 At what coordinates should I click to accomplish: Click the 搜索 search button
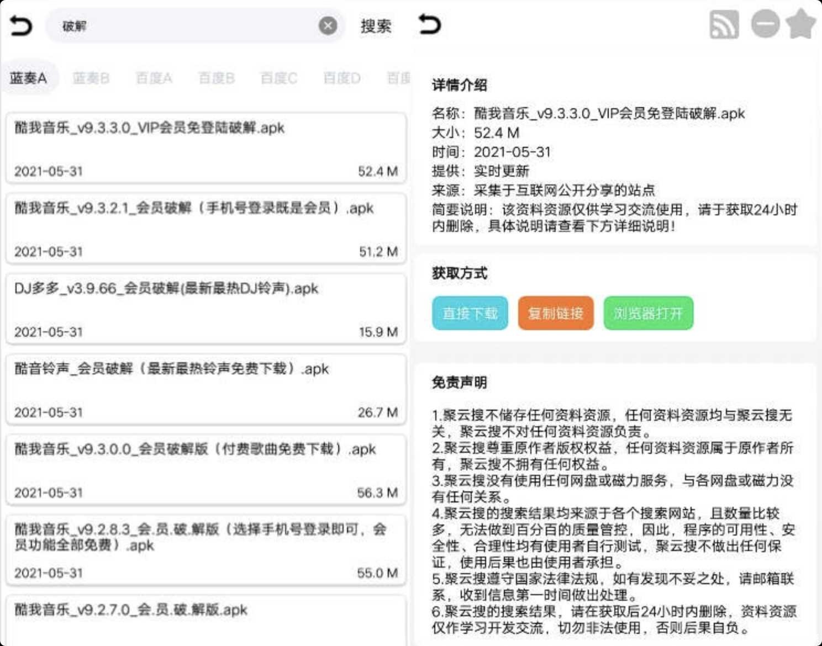pyautogui.click(x=376, y=26)
